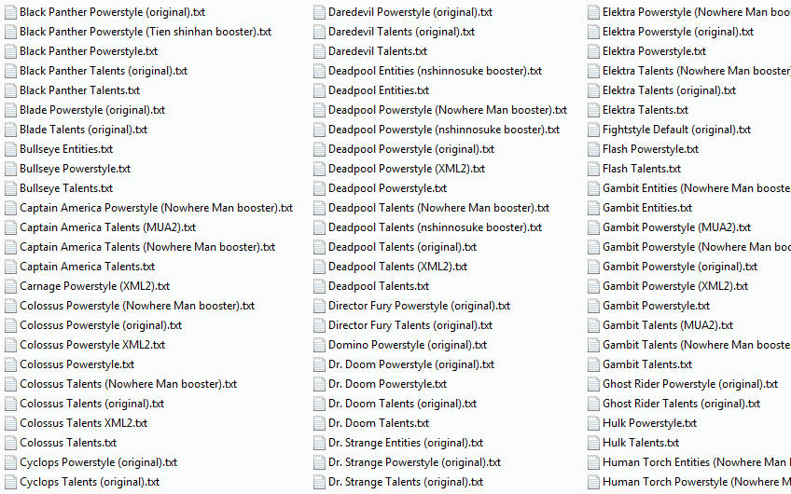
Task: Select Captain America Powerstyle (Nowhere Man booster).txt
Action: [156, 208]
